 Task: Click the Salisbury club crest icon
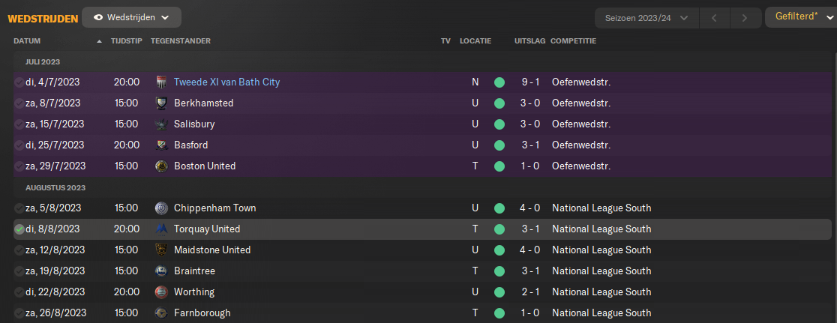(161, 124)
